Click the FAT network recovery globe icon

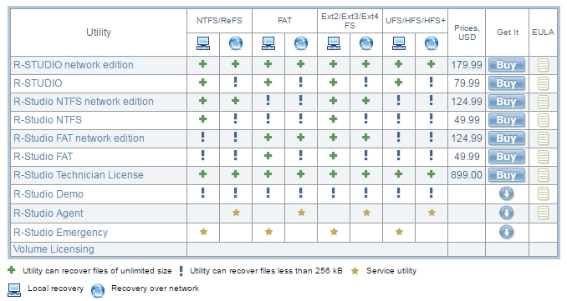pyautogui.click(x=301, y=43)
